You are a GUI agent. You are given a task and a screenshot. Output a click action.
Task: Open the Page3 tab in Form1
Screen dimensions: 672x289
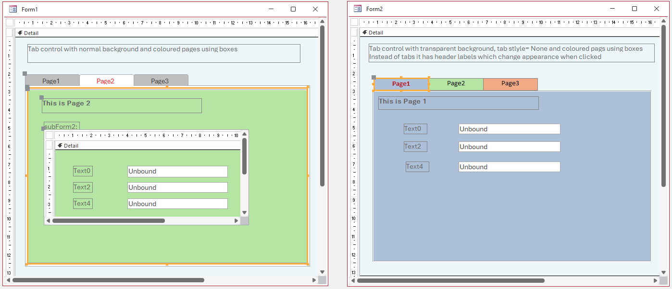click(160, 81)
